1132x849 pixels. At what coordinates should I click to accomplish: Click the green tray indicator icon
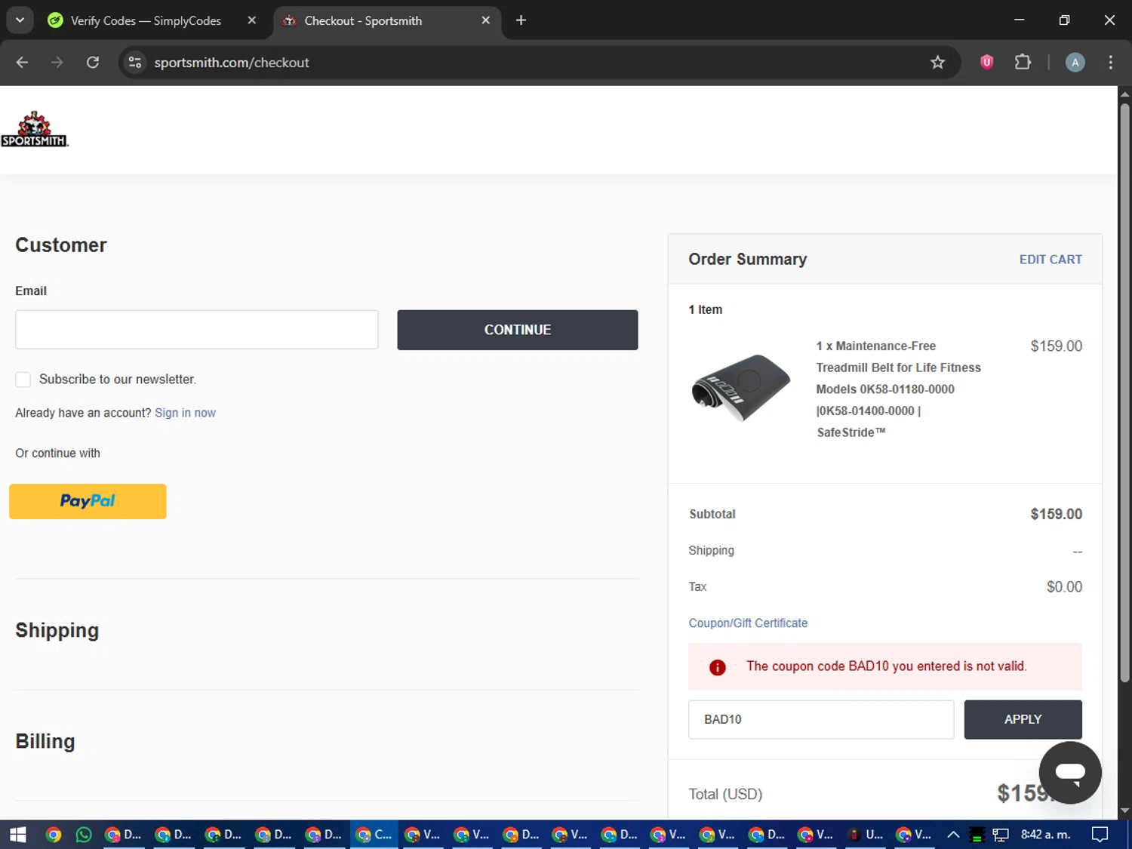point(977,835)
